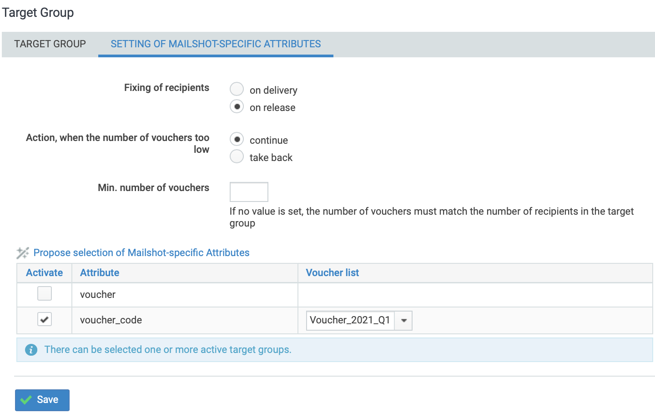This screenshot has height=413, width=655.
Task: Click the voucher_code attribute row label
Action: (x=111, y=320)
